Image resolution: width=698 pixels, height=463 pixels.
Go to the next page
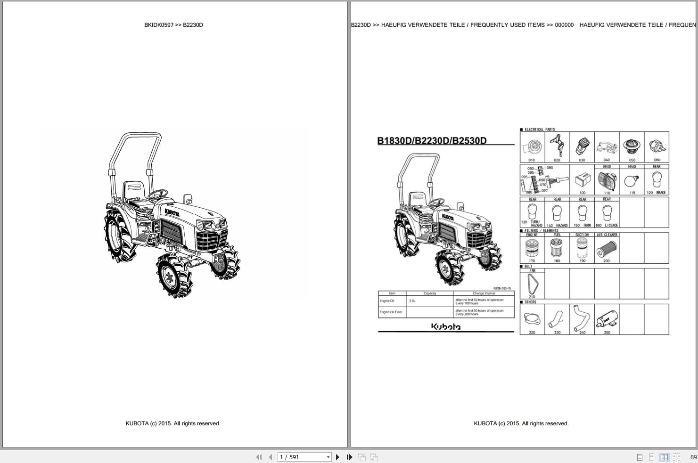point(337,457)
